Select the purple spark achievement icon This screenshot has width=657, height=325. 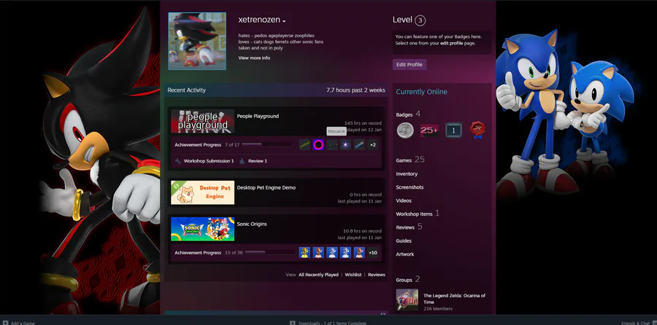coord(346,145)
